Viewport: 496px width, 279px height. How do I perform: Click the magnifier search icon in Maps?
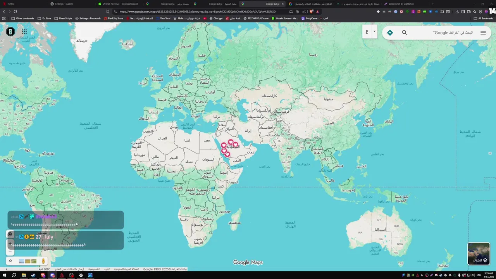coord(405,33)
